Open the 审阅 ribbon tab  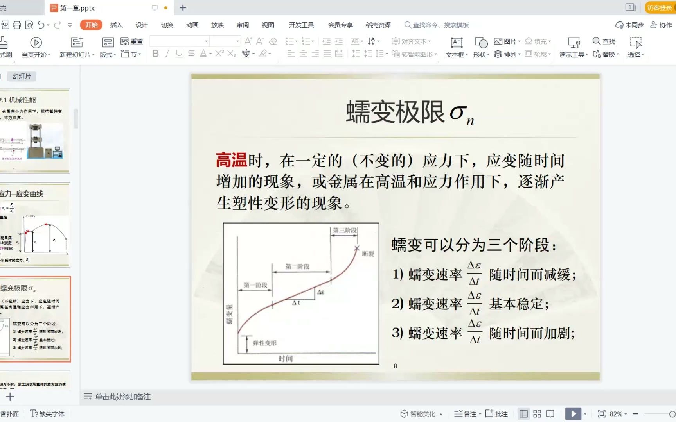coord(243,25)
